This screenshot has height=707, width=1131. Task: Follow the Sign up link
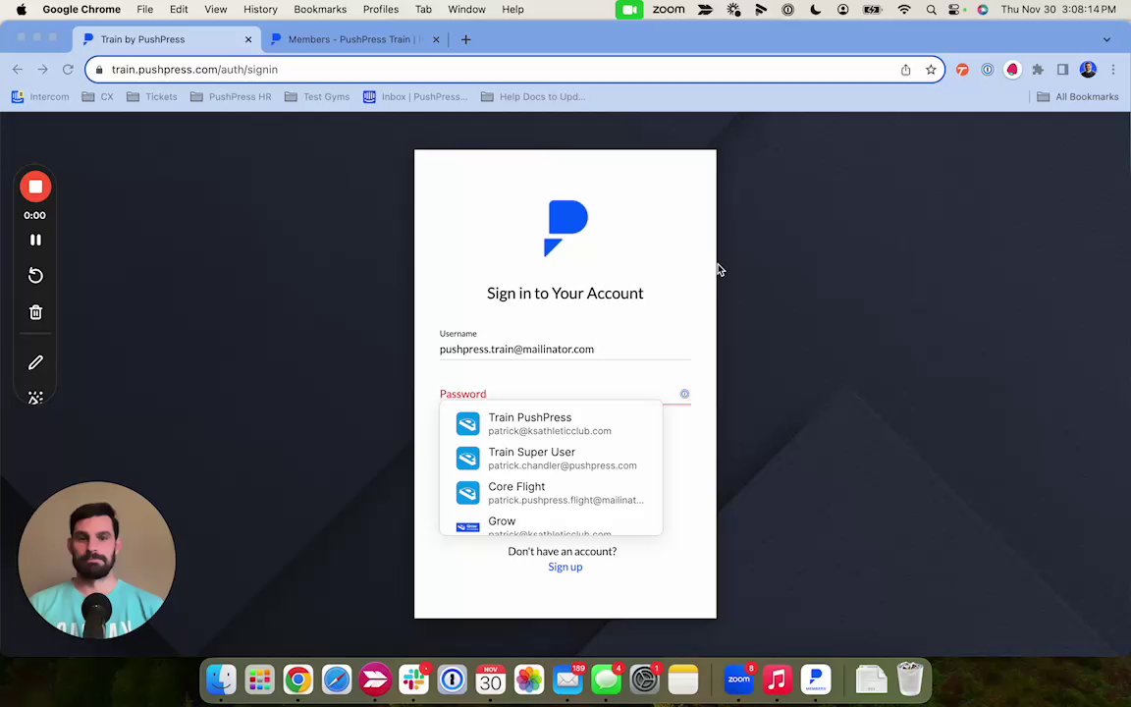(565, 567)
